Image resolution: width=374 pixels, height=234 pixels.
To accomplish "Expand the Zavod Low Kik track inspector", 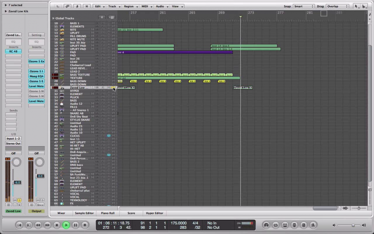I will (6, 11).
